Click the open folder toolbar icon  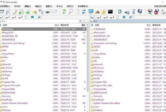point(2,12)
